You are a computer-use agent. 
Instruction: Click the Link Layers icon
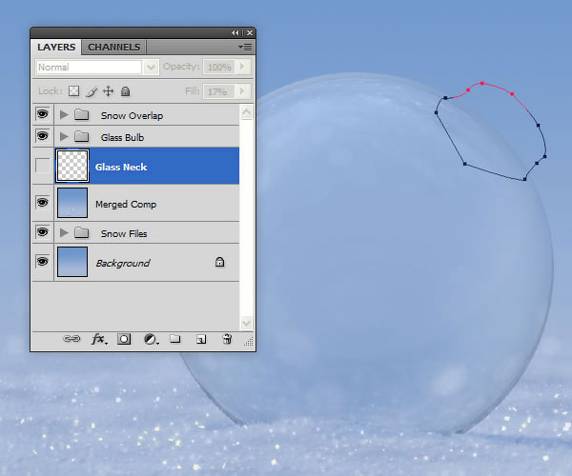coord(71,339)
